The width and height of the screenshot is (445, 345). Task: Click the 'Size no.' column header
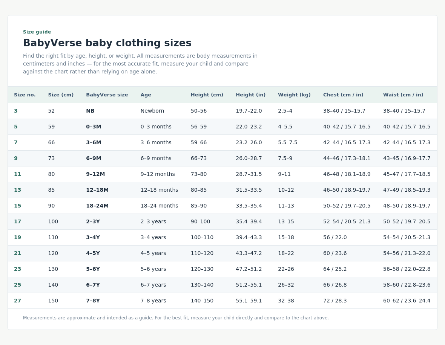click(x=25, y=95)
